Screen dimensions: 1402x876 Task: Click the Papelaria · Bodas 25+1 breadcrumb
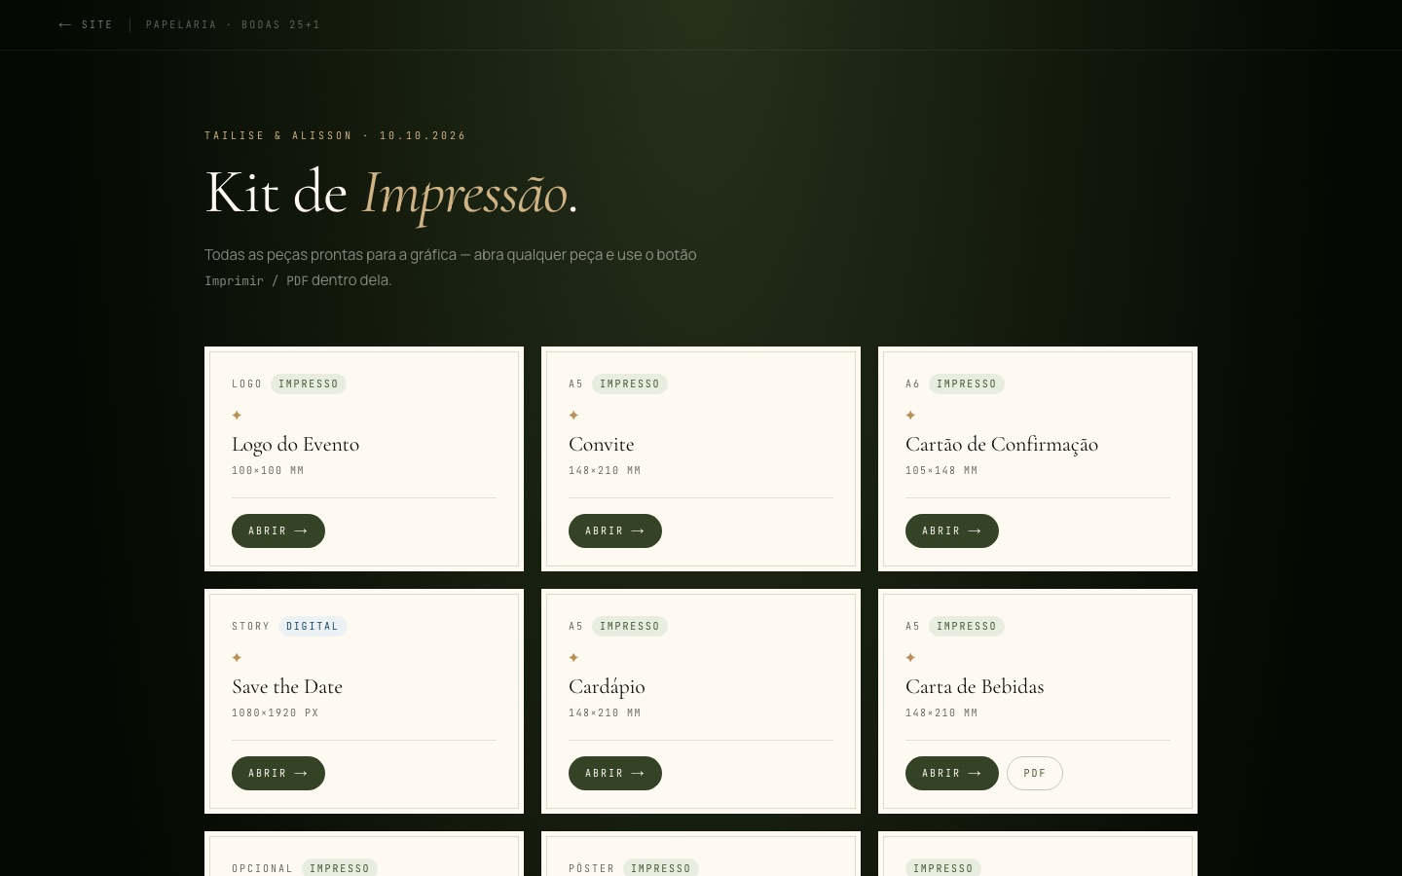tap(233, 24)
